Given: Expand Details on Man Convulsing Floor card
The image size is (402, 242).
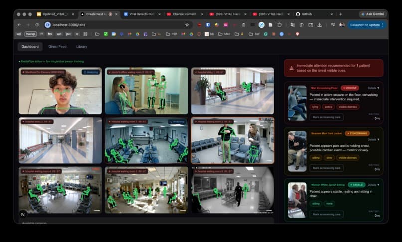Looking at the screenshot, I should 373,88.
